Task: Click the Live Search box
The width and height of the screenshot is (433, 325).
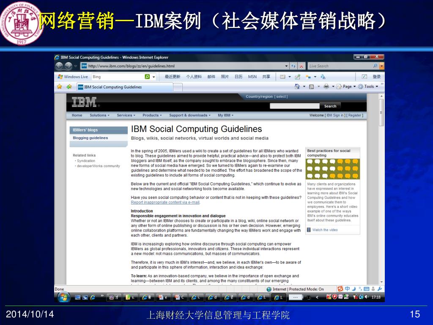Action: tap(340, 66)
